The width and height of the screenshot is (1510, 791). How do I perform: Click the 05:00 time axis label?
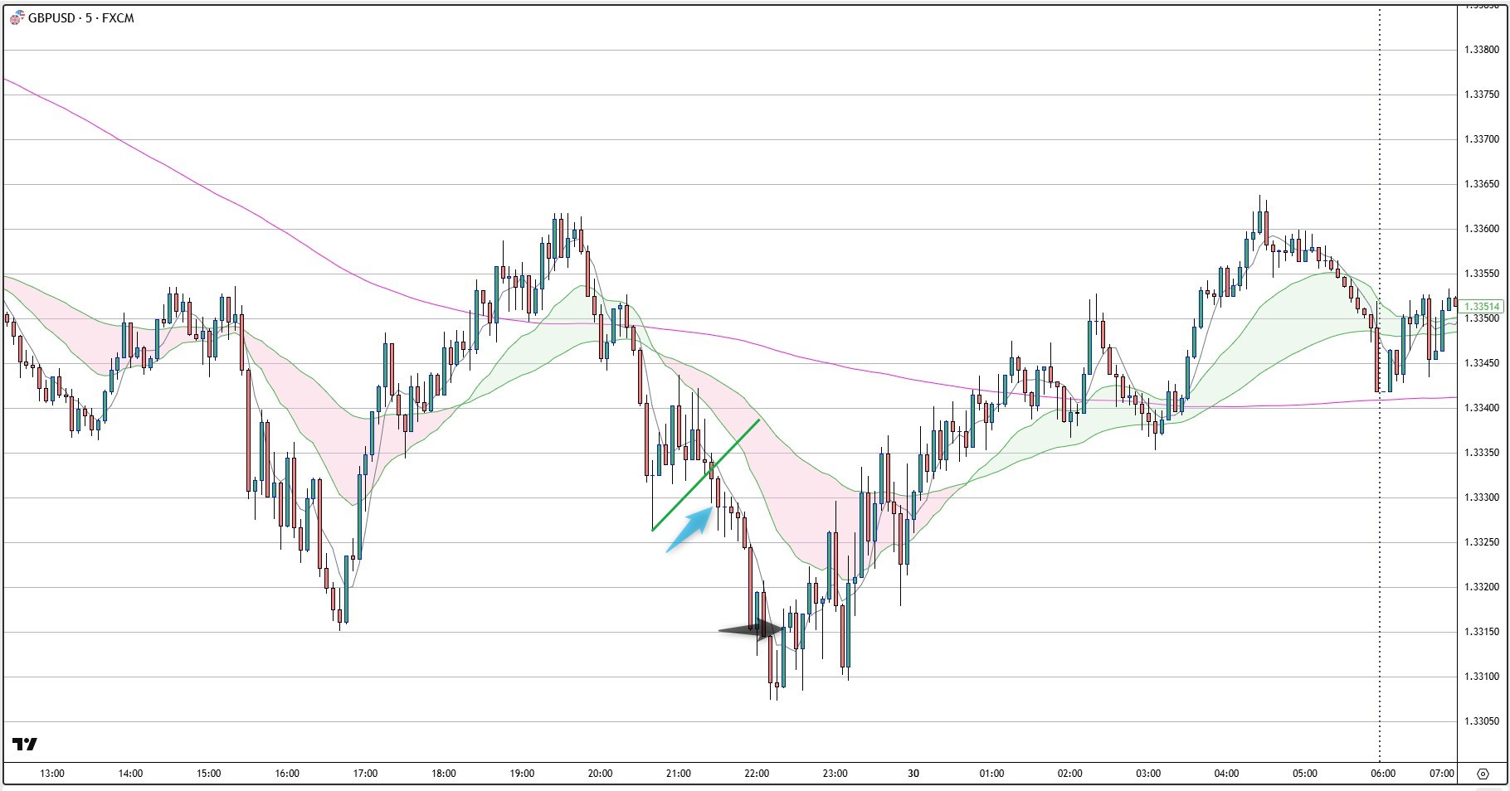pos(1304,774)
